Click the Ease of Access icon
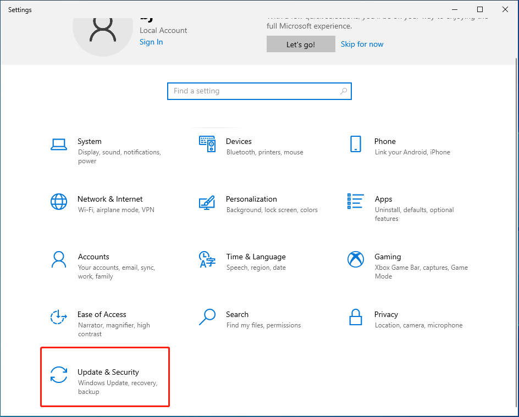The height and width of the screenshot is (417, 519). coord(59,317)
